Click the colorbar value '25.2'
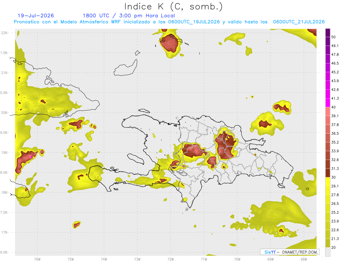This screenshot has height=263, width=341. pos(335,212)
